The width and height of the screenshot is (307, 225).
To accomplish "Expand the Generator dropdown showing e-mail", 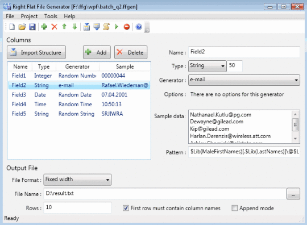I will (x=244, y=80).
